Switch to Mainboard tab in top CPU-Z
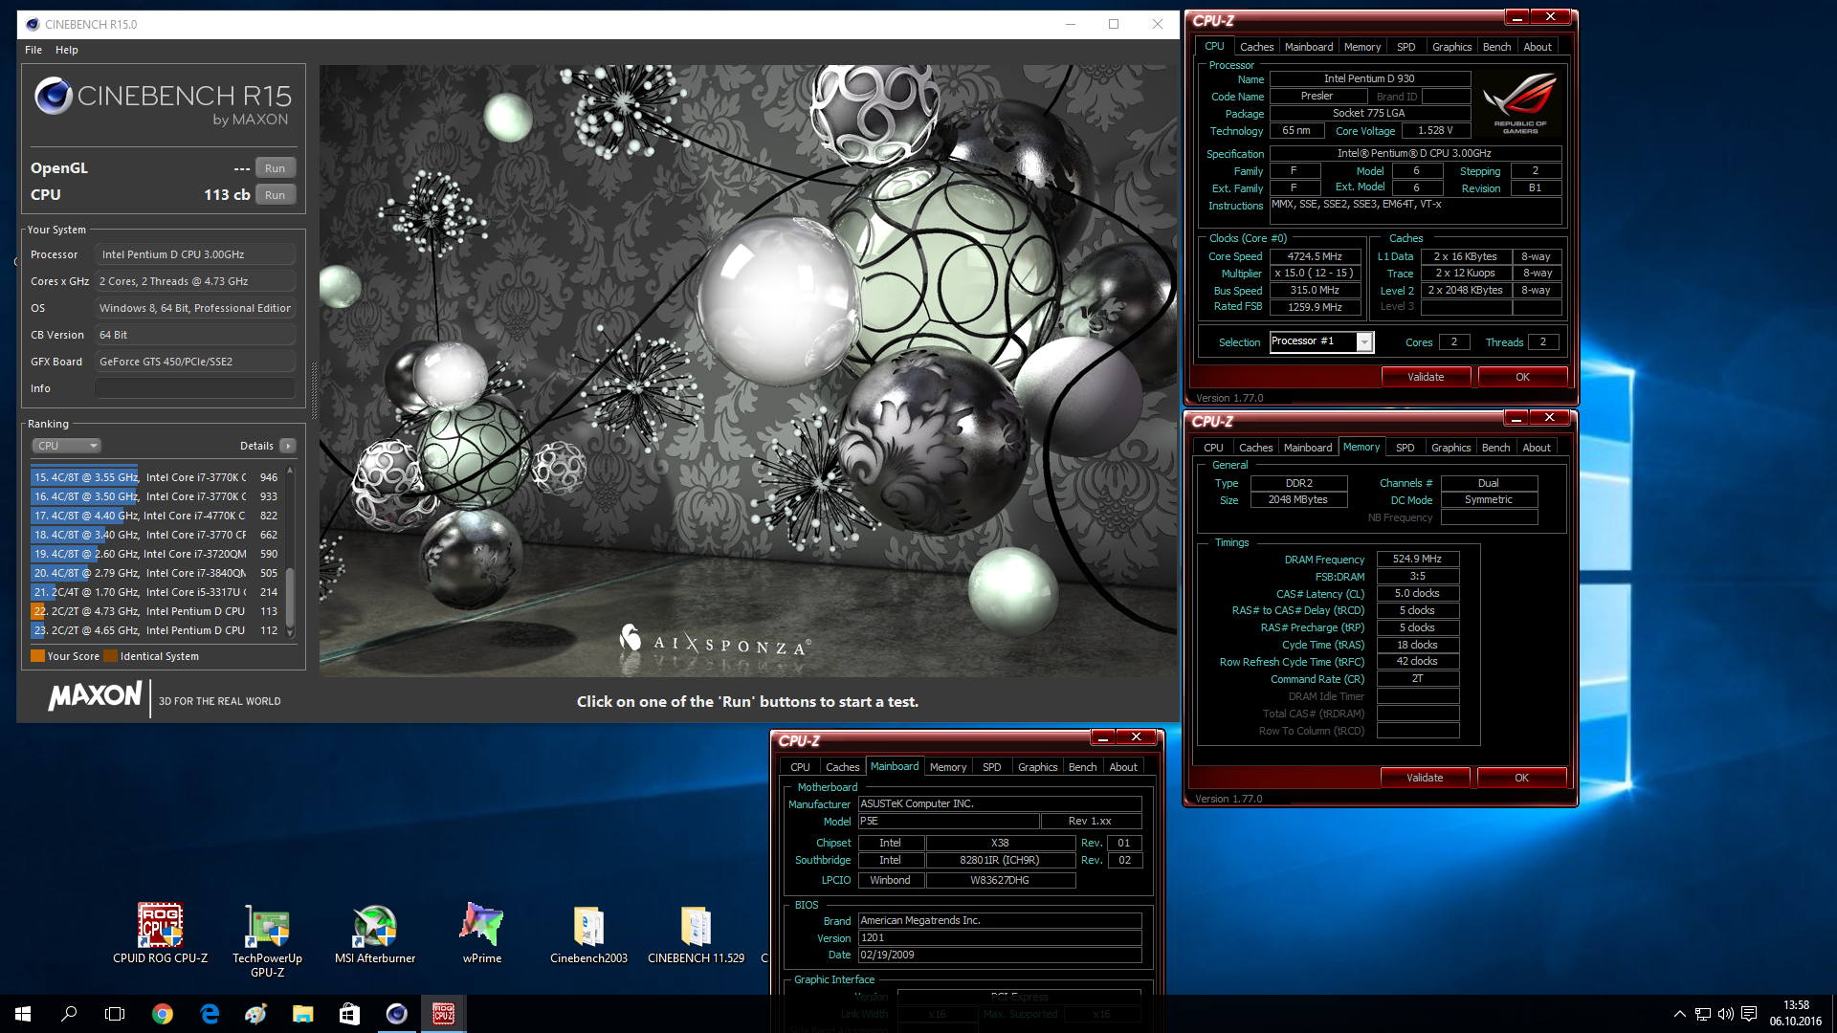Image resolution: width=1837 pixels, height=1033 pixels. tap(1309, 47)
